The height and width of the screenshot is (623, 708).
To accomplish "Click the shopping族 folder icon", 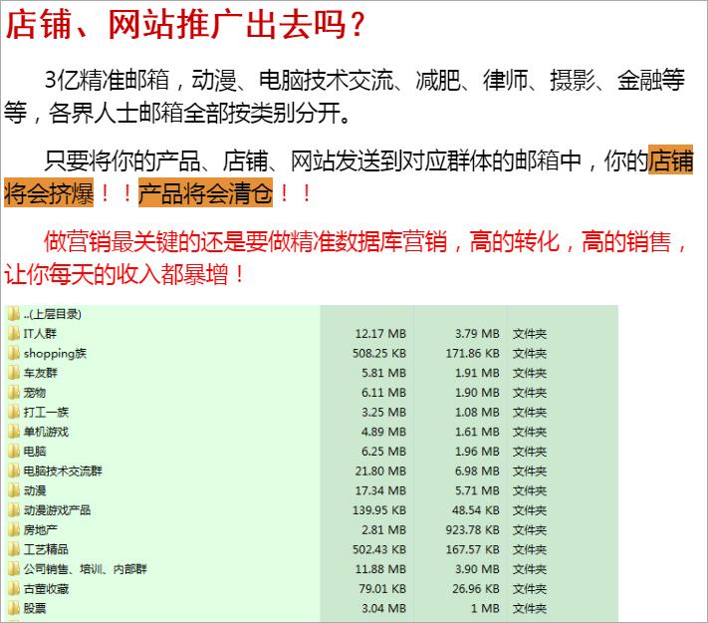I will [x=14, y=353].
